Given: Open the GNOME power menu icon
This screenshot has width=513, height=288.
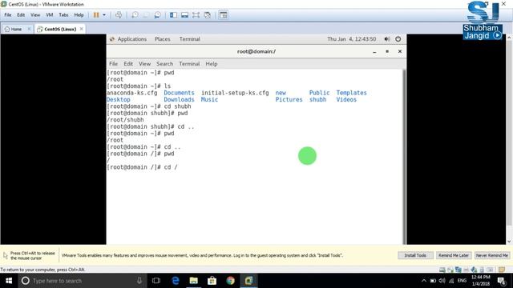Looking at the screenshot, I should coord(398,39).
